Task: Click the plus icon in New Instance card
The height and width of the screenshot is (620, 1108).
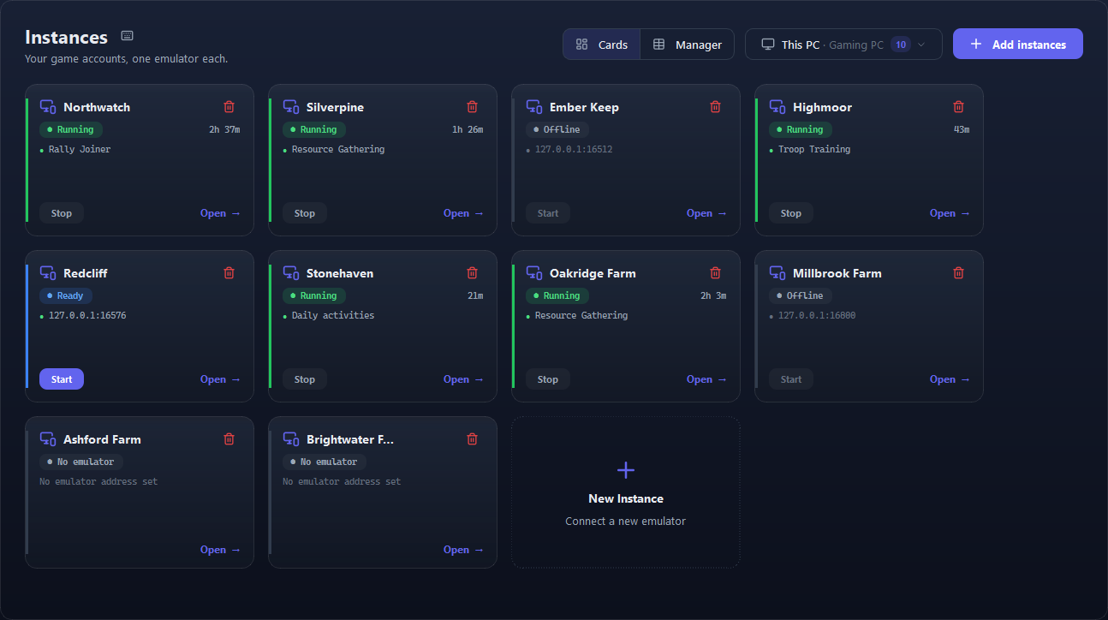Action: pos(626,470)
